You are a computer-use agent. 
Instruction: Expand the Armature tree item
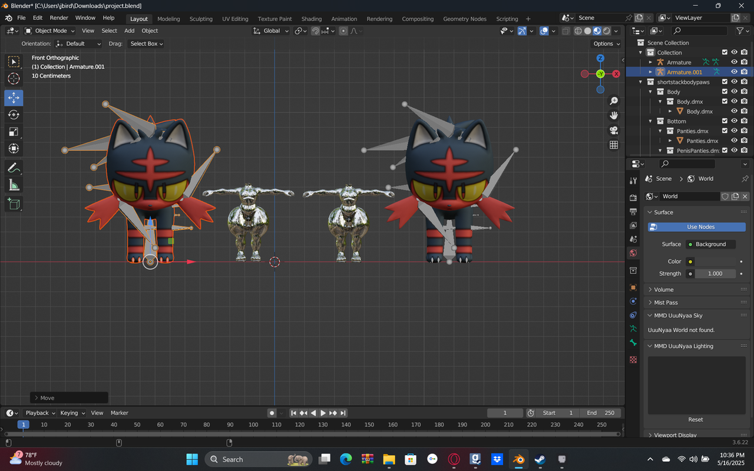[651, 62]
